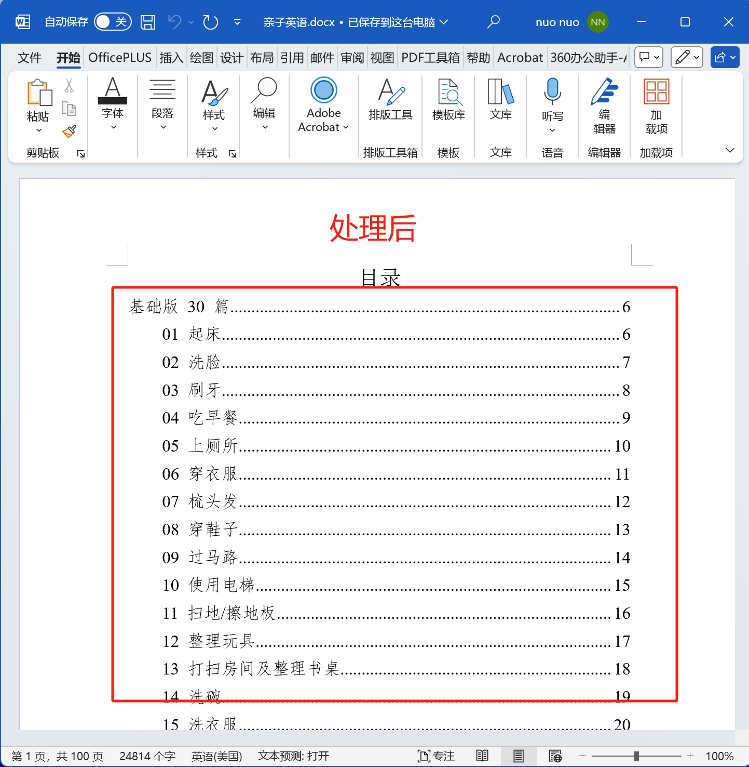The height and width of the screenshot is (767, 749).
Task: Open the Comments button
Action: pos(649,57)
